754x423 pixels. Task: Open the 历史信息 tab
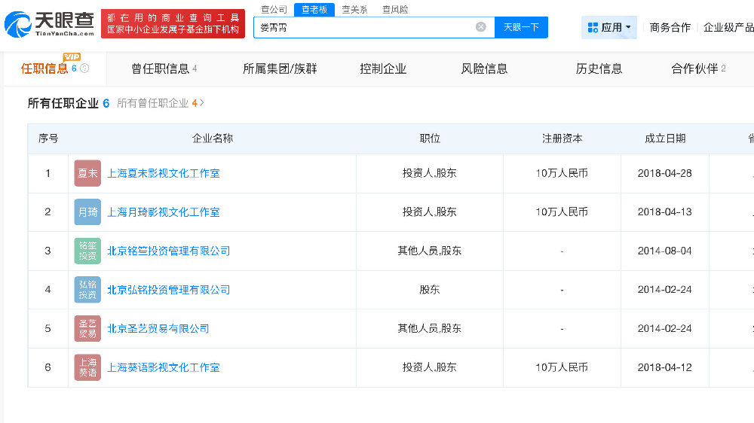point(599,68)
